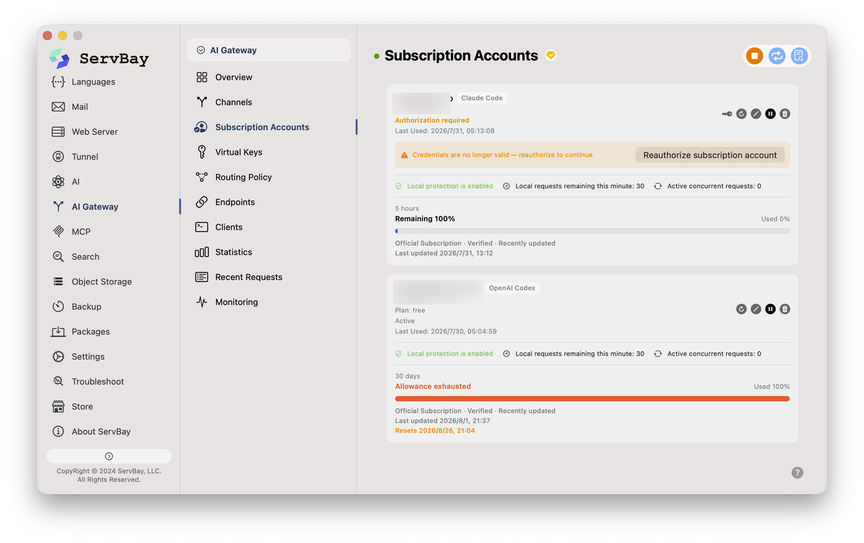Viewport: 864px width, 543px height.
Task: Click the Clients terminal icon
Action: [x=202, y=227]
